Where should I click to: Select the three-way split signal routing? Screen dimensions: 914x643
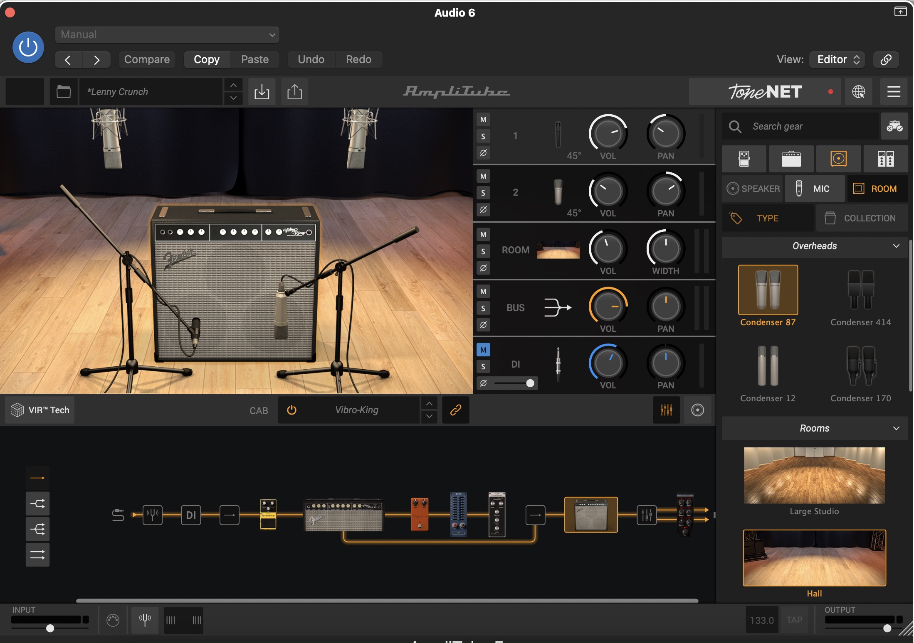click(x=37, y=529)
